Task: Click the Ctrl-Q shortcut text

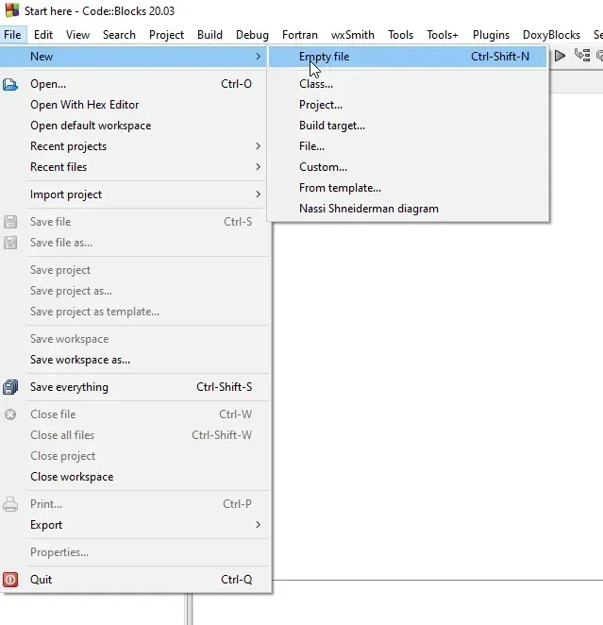Action: (x=237, y=580)
